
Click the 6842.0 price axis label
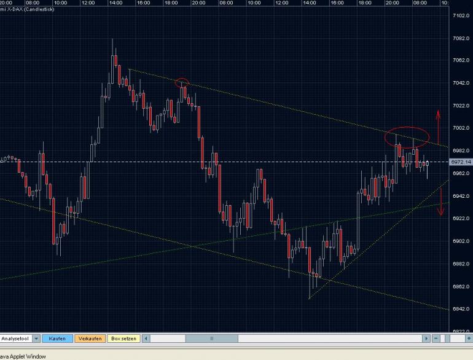461,308
